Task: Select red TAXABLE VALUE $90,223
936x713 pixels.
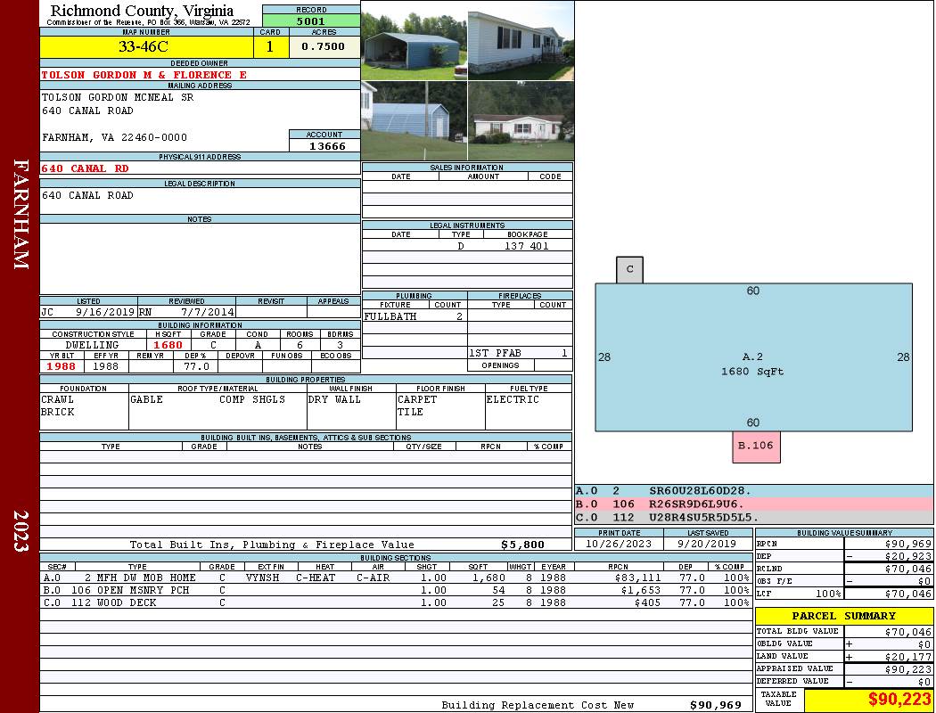Action: coord(899,700)
